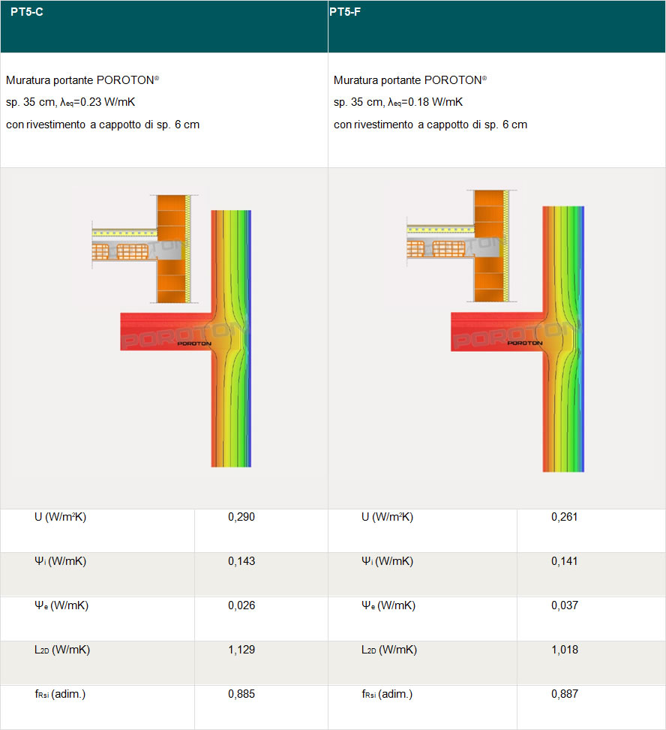Click PT5-F "fRsi (adim.)" label
The image size is (666, 730).
click(387, 694)
